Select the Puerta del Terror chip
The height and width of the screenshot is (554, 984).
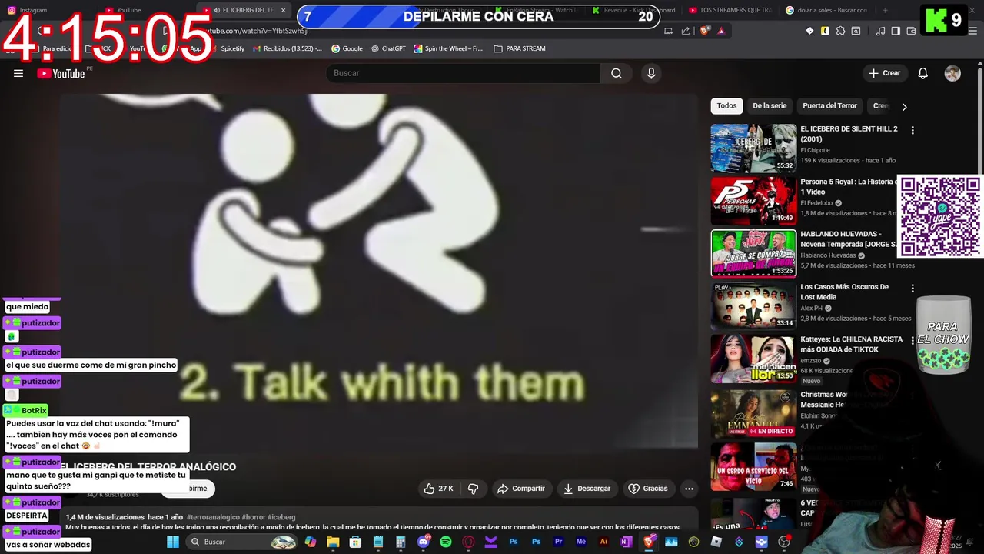(x=829, y=106)
